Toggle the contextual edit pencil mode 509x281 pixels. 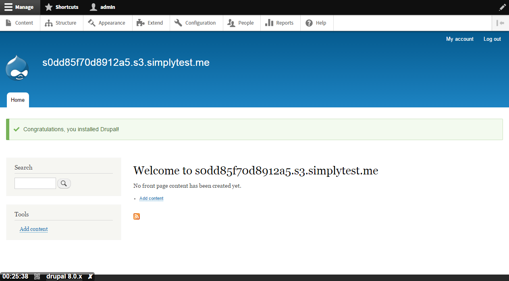coord(502,7)
